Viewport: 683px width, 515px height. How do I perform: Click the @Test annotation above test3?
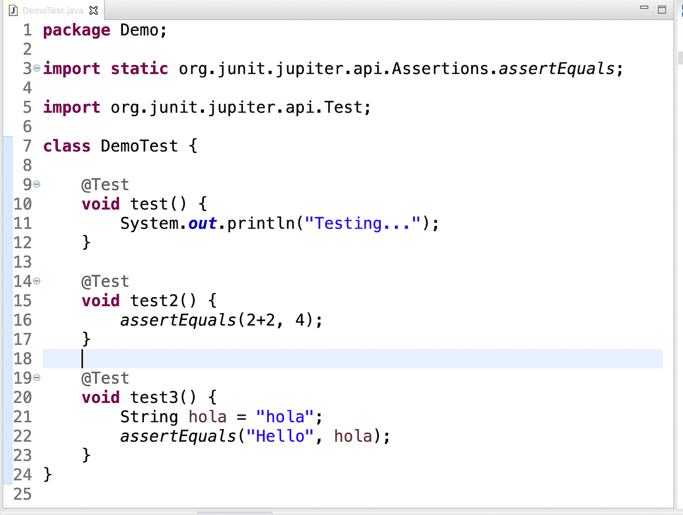[105, 378]
